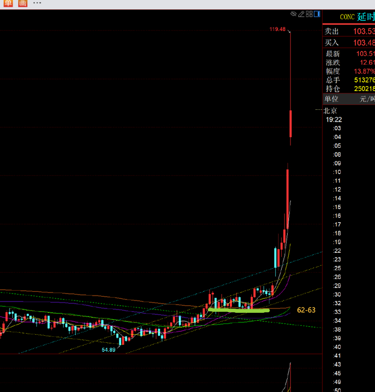Click the 涨跌 change label

[333, 63]
